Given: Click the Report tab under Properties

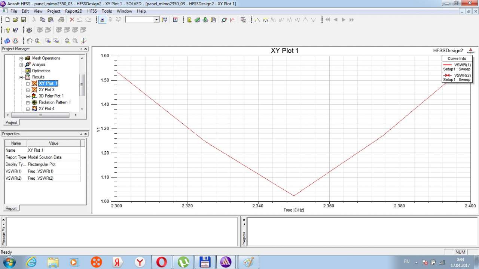Looking at the screenshot, I should tap(11, 208).
